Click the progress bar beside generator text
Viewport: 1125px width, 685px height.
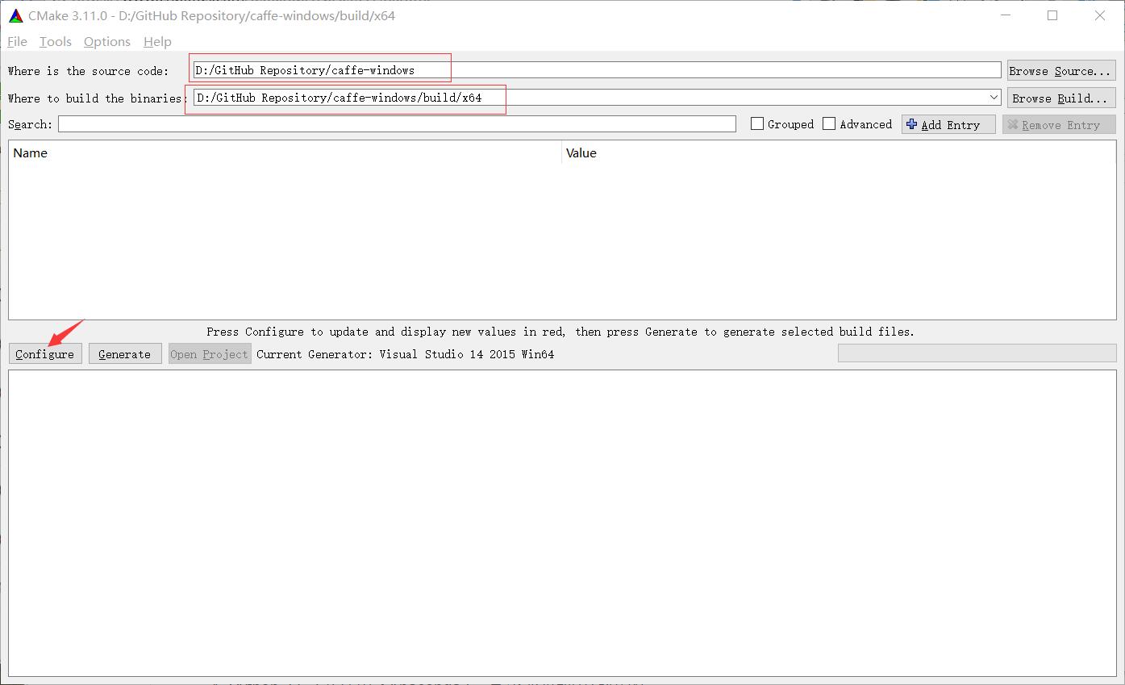[x=977, y=353]
